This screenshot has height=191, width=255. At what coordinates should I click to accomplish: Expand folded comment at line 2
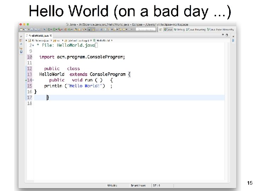tap(33, 46)
